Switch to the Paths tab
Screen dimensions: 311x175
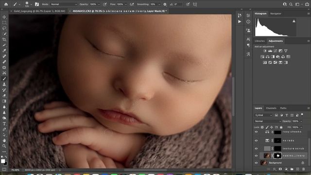(283, 108)
